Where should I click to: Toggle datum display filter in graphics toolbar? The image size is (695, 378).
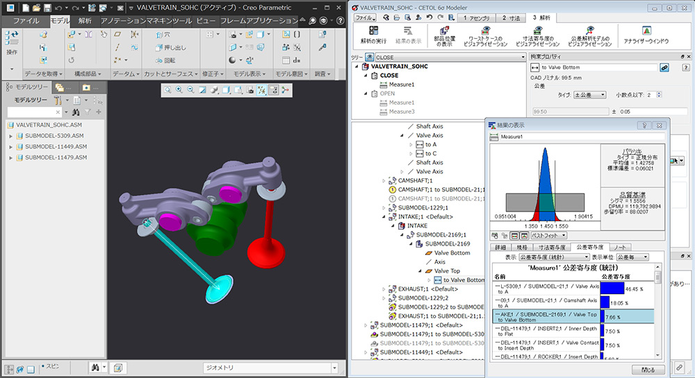pyautogui.click(x=262, y=89)
